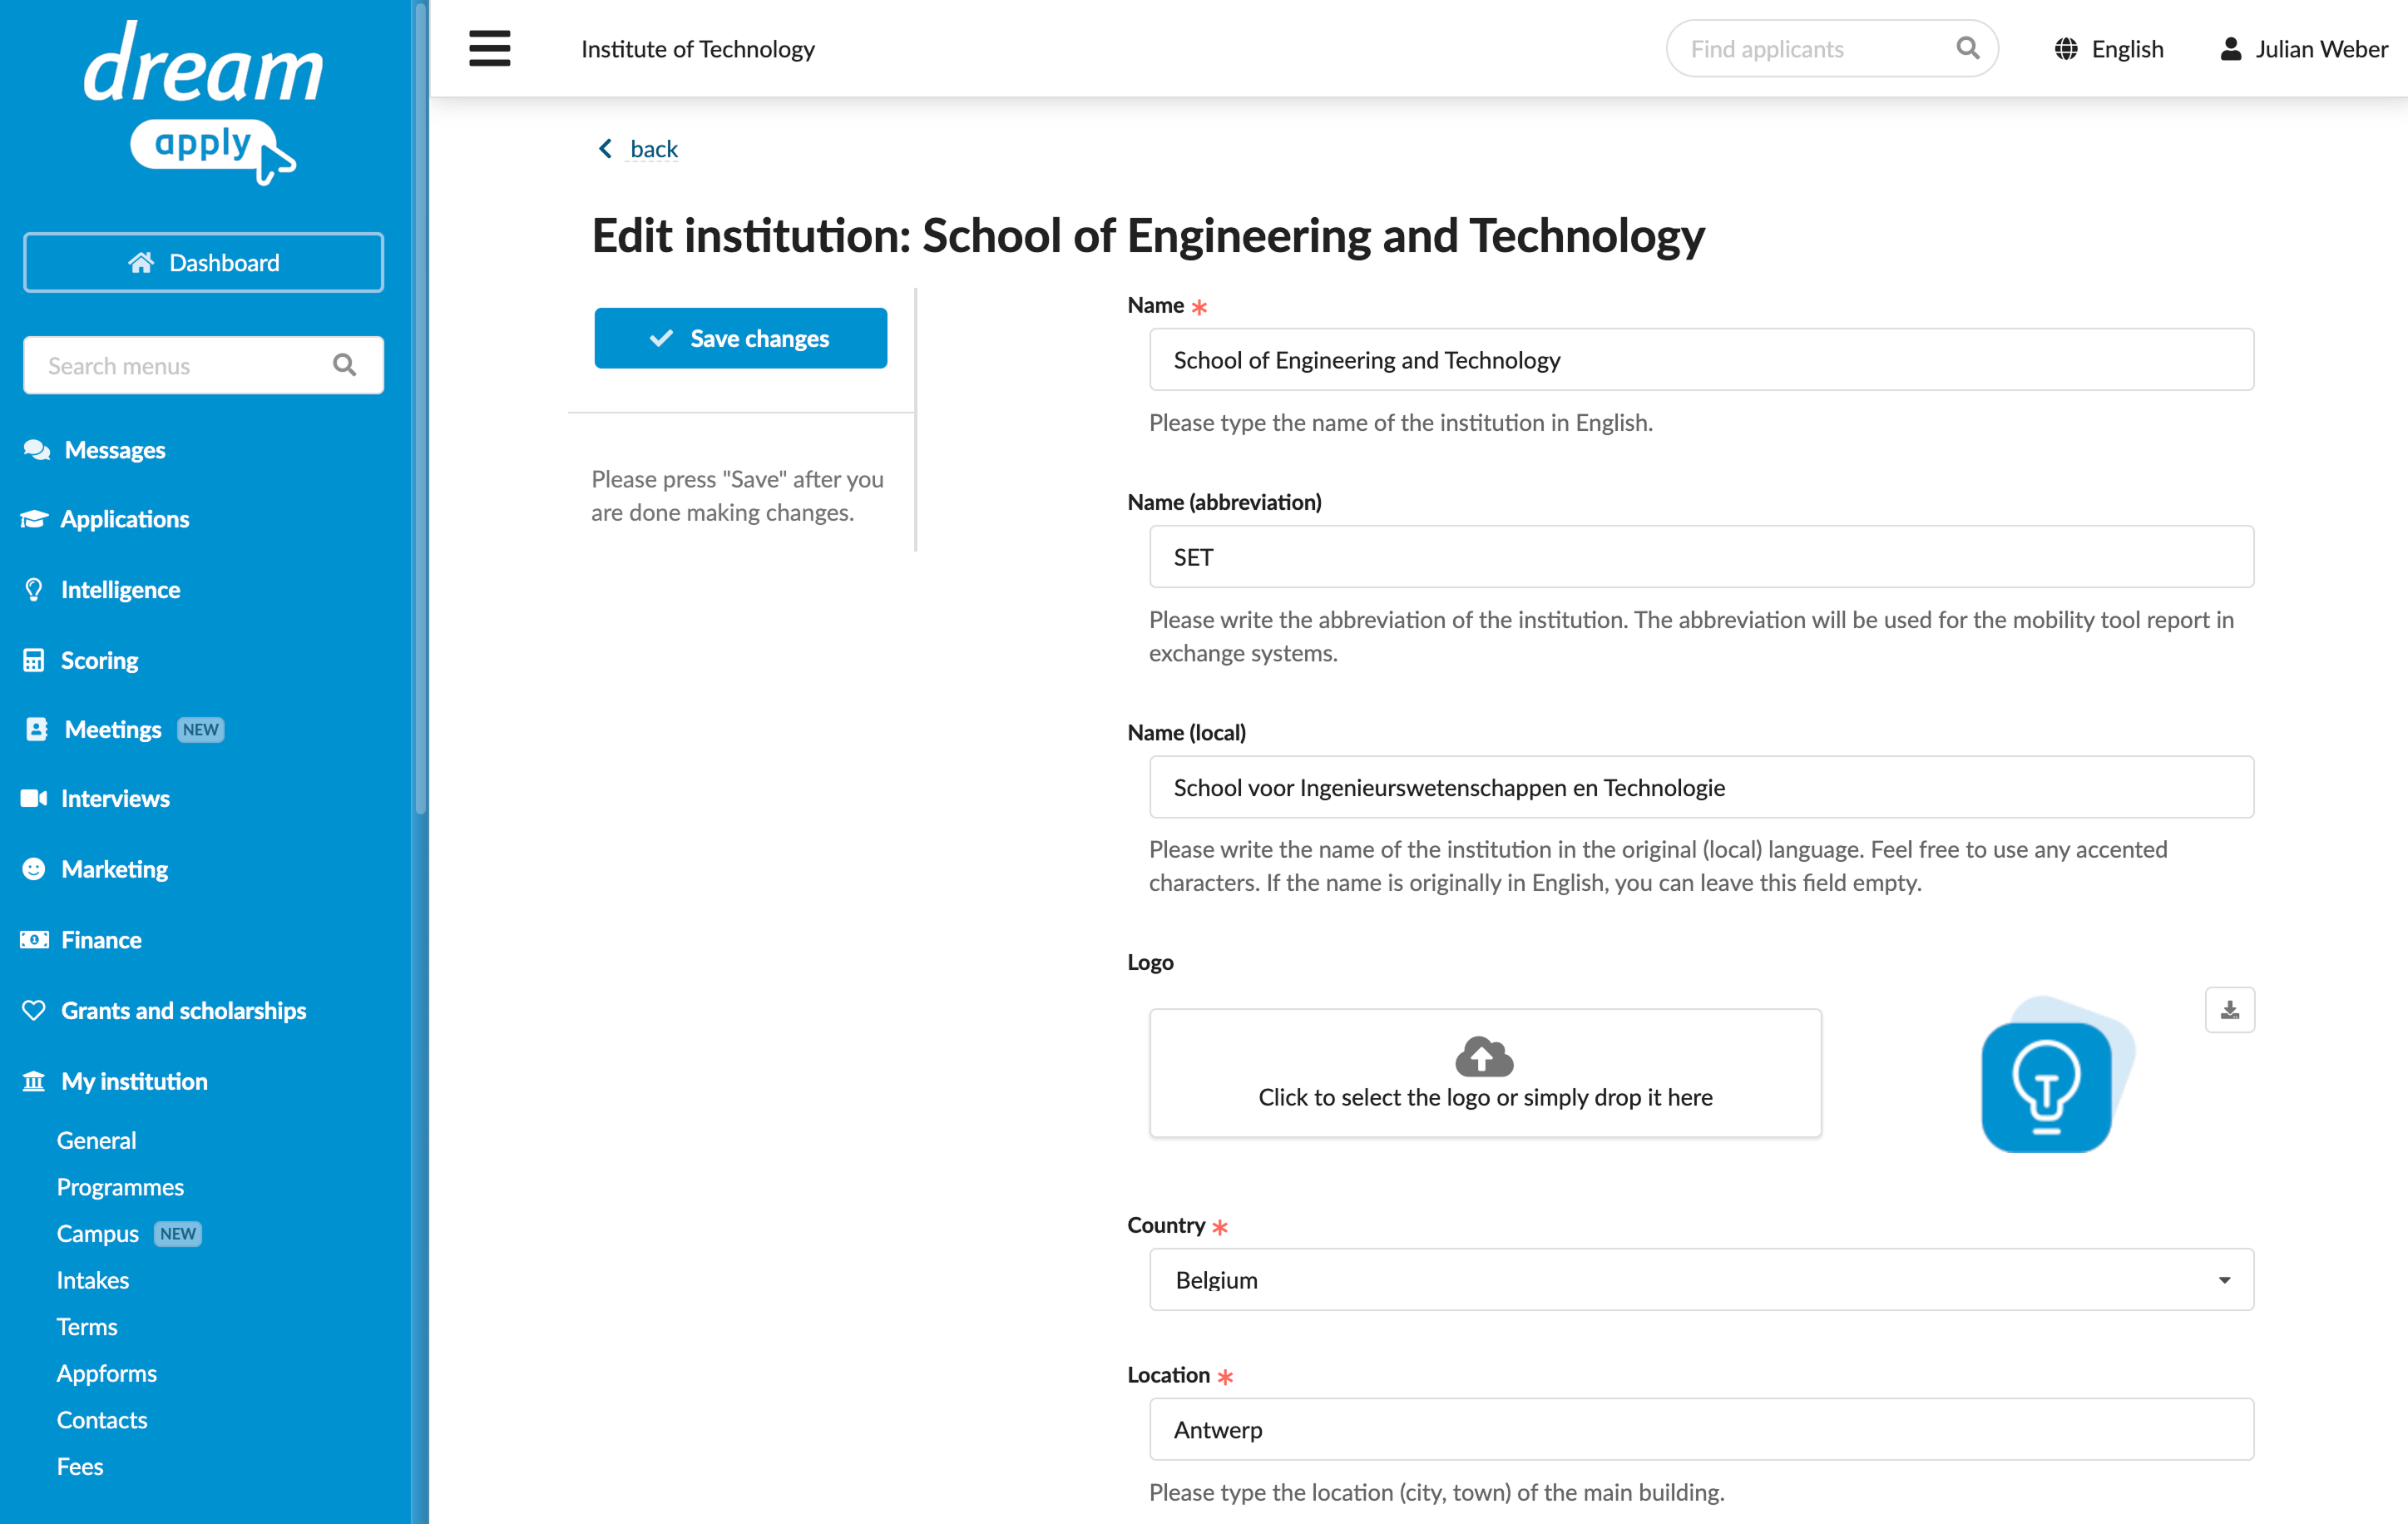Open the Interviews menu

(115, 798)
